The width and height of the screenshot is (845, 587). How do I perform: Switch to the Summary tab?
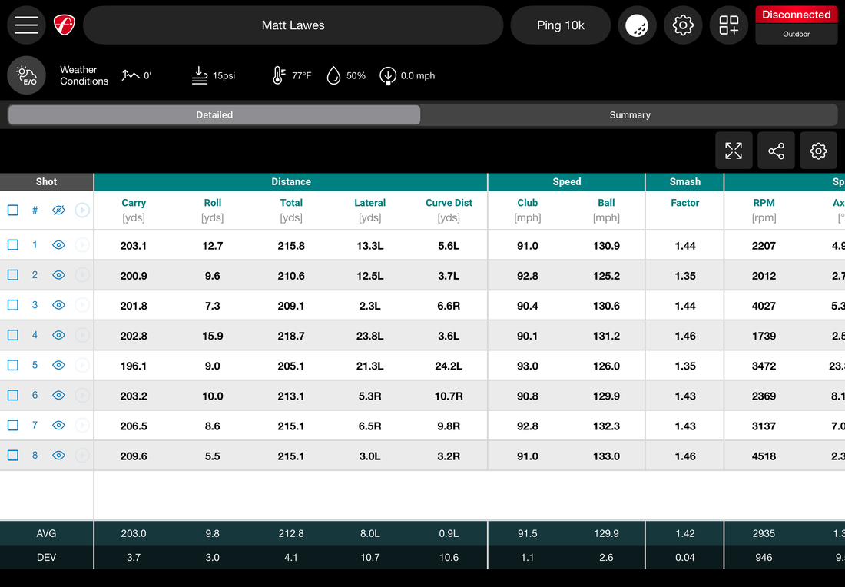630,114
